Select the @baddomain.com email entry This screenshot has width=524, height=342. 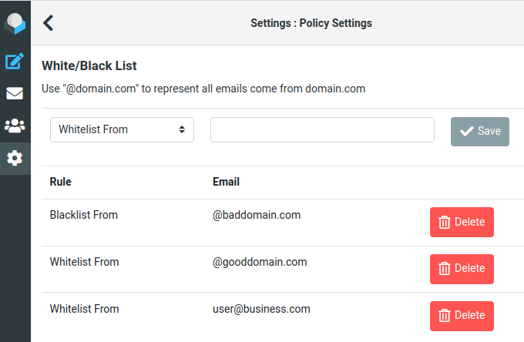click(x=257, y=215)
